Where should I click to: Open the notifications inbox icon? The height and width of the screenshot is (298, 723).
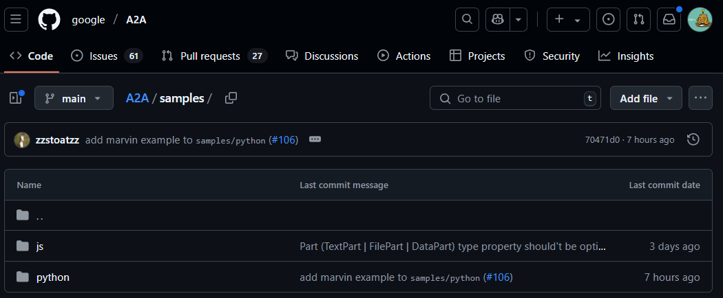coord(669,19)
